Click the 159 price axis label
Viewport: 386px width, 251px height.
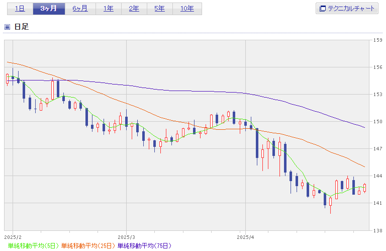(x=378, y=40)
